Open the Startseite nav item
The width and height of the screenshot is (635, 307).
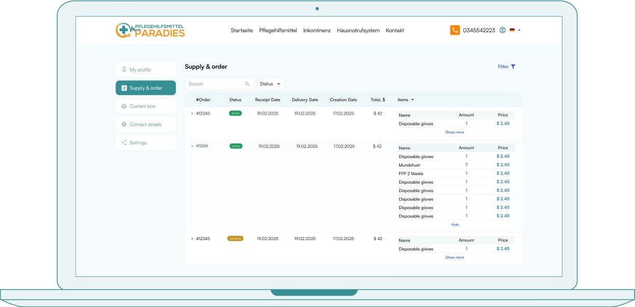coord(242,31)
